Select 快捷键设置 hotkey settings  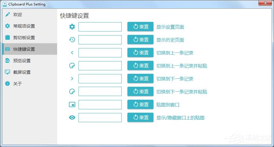pos(30,49)
